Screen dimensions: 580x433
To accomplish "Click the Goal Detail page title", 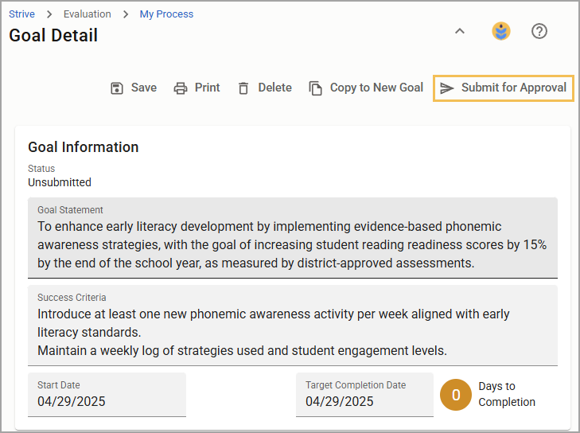I will click(x=53, y=36).
